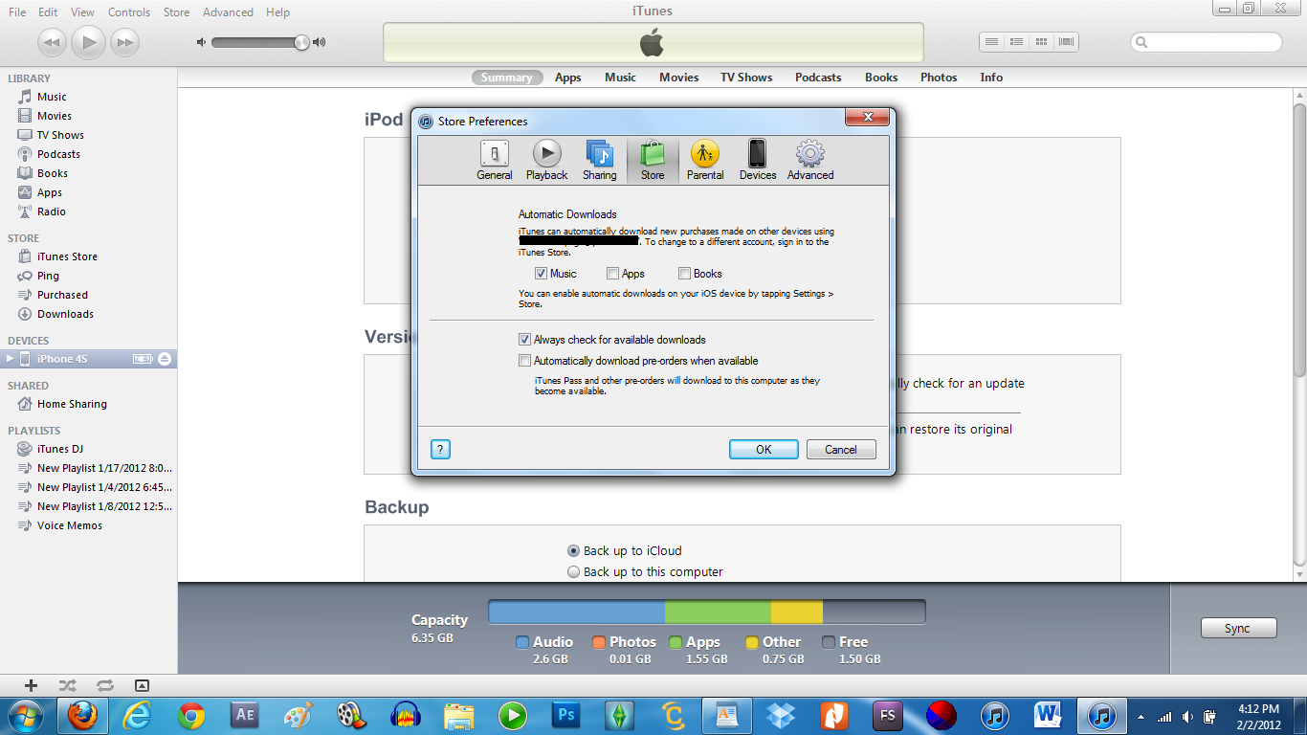The image size is (1307, 735).
Task: Click OK in Store Preferences
Action: coord(764,450)
